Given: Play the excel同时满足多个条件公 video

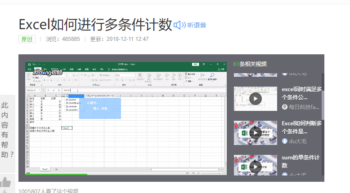Looking at the screenshot, I should click(256, 99).
